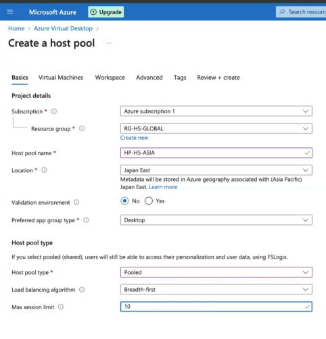This screenshot has height=339, width=326.
Task: Go to Home breadcrumb
Action: [16, 28]
